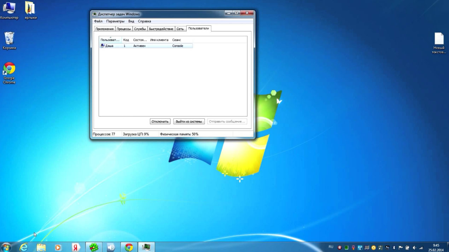This screenshot has height=252, width=449.
Task: Sort by the Сеанс column header
Action: pyautogui.click(x=176, y=40)
